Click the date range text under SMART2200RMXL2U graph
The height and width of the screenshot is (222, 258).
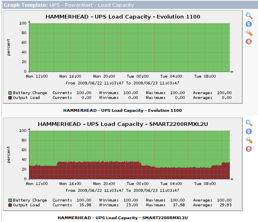pos(123,191)
